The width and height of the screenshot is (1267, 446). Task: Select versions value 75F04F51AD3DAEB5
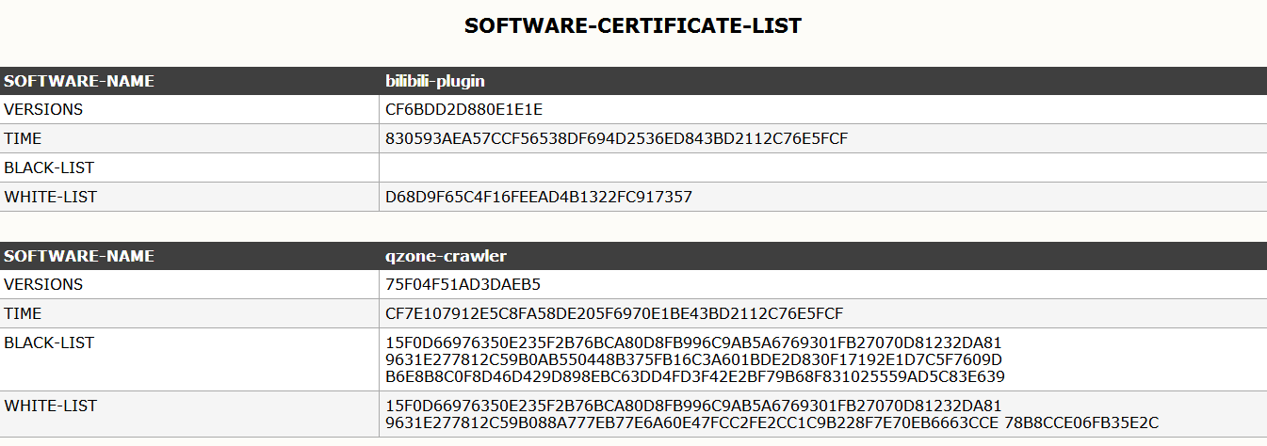(x=463, y=284)
